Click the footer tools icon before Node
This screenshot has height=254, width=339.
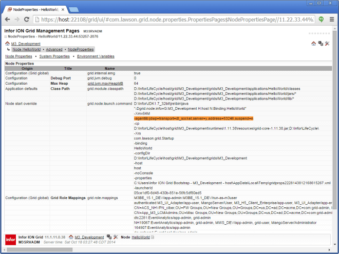click(116, 237)
